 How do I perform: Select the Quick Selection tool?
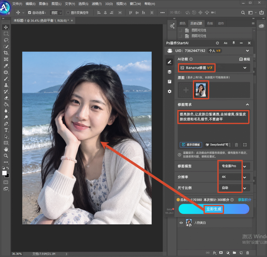coord(6,46)
